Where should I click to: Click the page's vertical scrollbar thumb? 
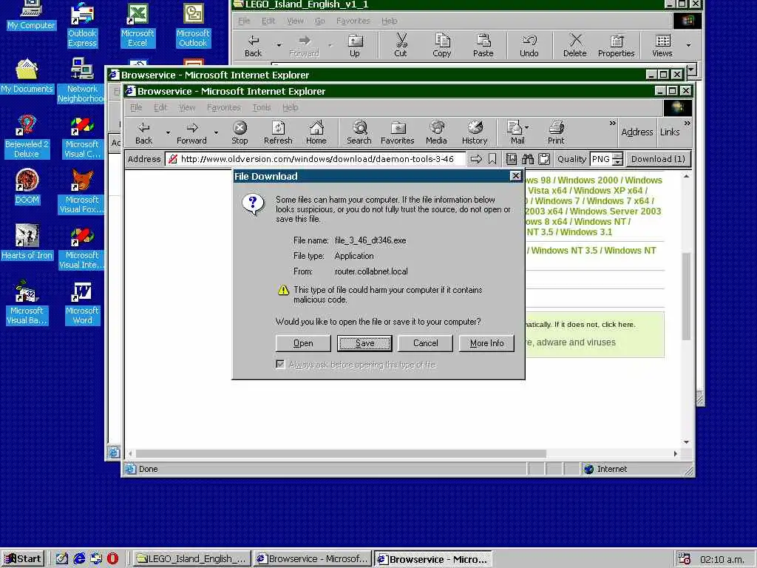pos(686,296)
